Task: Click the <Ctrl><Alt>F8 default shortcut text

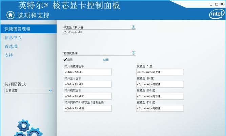Action: pyautogui.click(x=73, y=32)
